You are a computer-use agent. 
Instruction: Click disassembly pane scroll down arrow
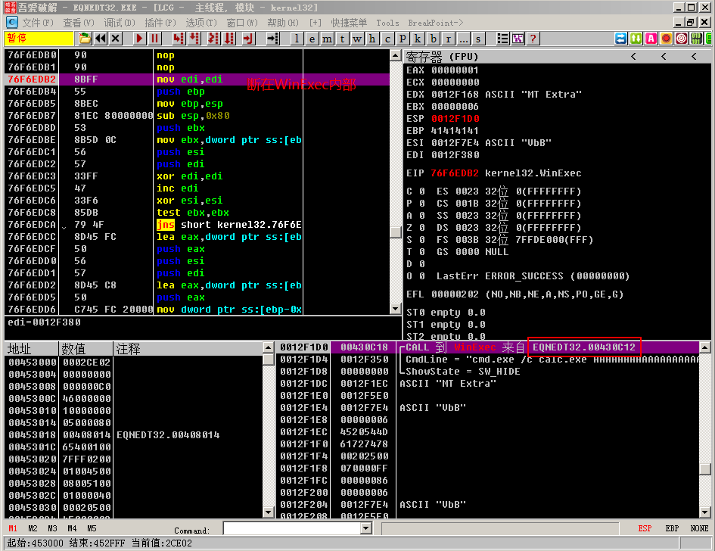point(396,309)
